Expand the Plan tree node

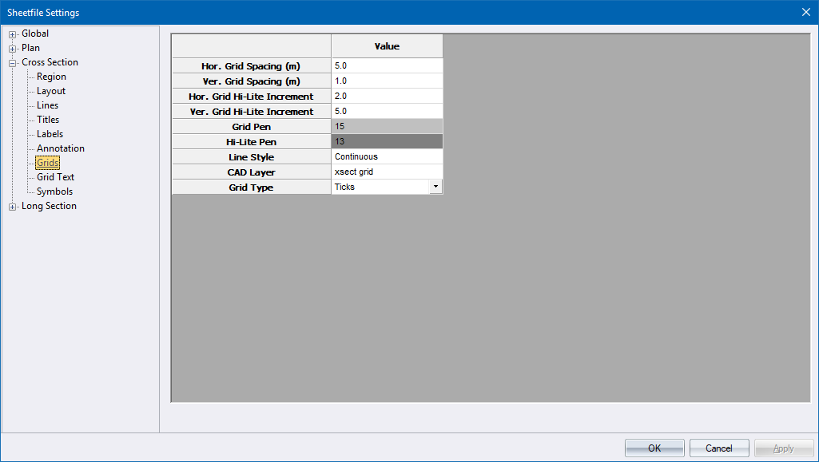[x=13, y=49]
